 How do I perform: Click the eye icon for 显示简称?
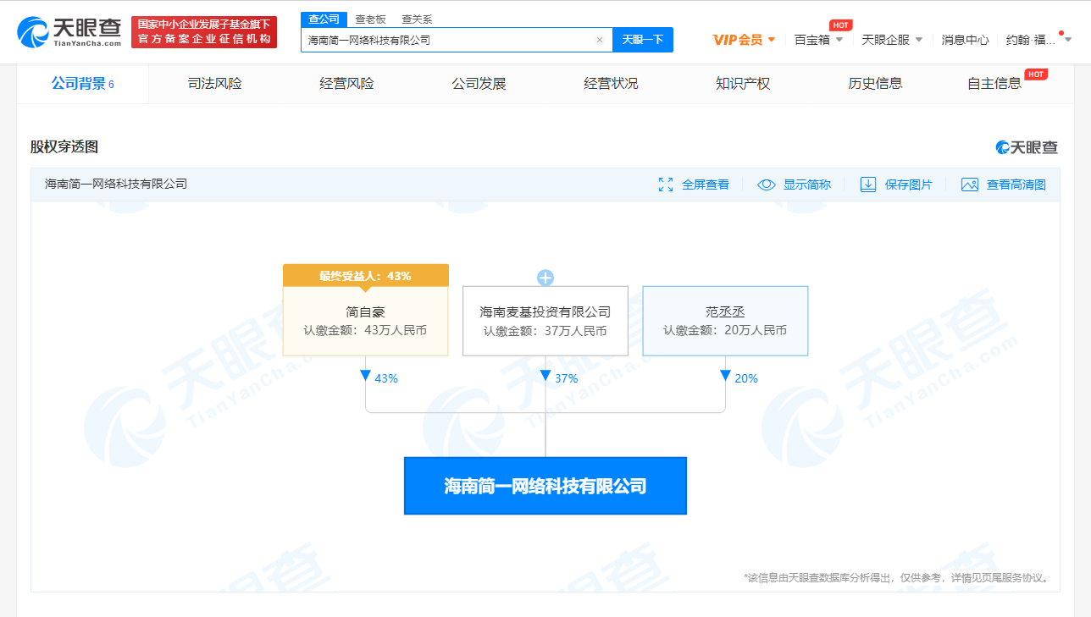click(x=767, y=185)
